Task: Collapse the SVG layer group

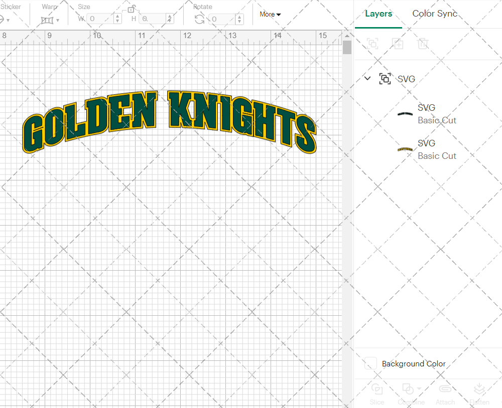Action: coord(367,78)
